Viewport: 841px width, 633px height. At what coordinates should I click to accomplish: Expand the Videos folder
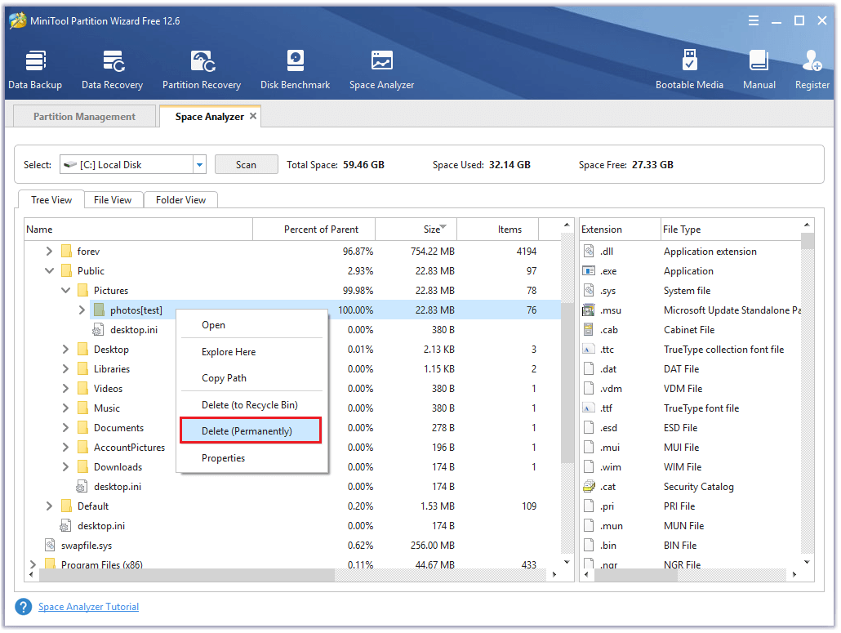65,389
